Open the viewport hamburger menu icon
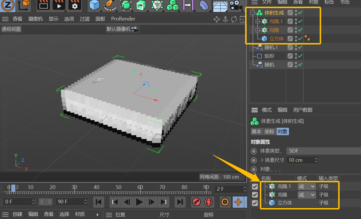 click(x=5, y=19)
